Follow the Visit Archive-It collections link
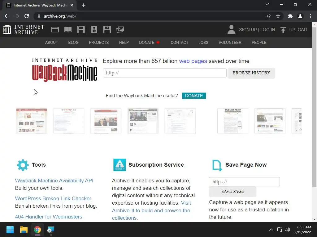 point(151,210)
